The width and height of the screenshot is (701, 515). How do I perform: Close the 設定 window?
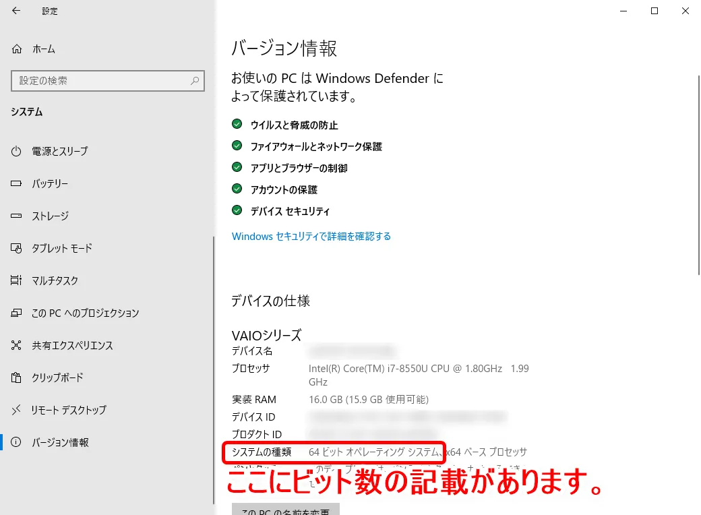click(685, 11)
